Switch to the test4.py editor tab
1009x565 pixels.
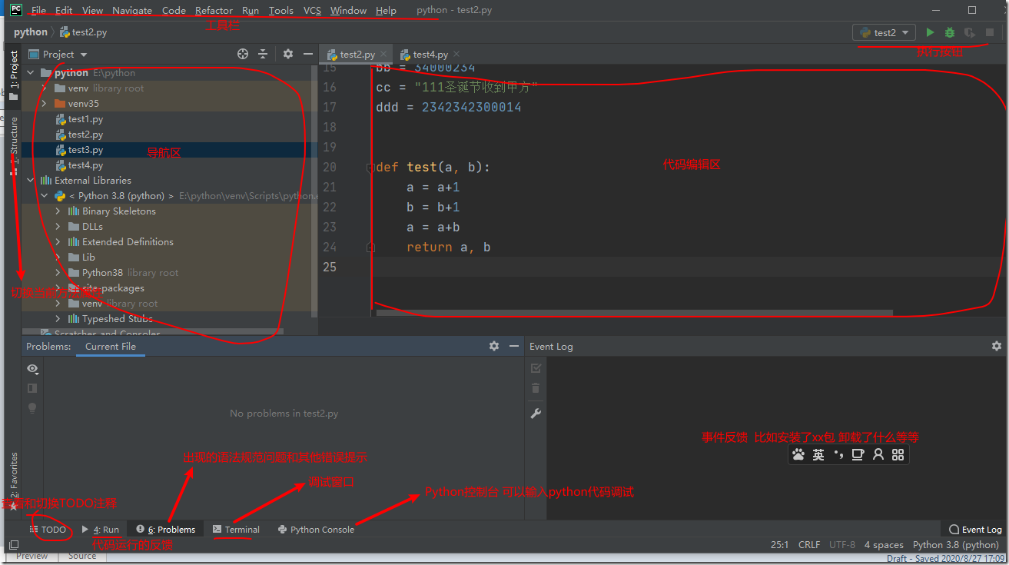pyautogui.click(x=430, y=55)
